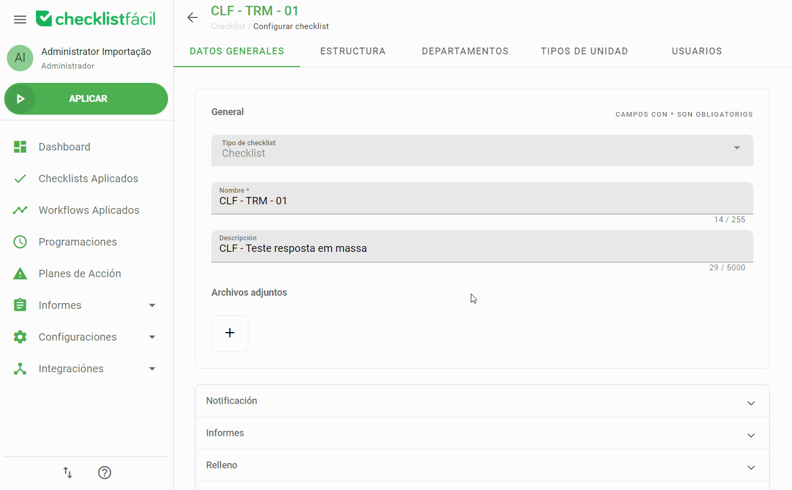
Task: Switch to the Usuarios tab
Action: (697, 51)
